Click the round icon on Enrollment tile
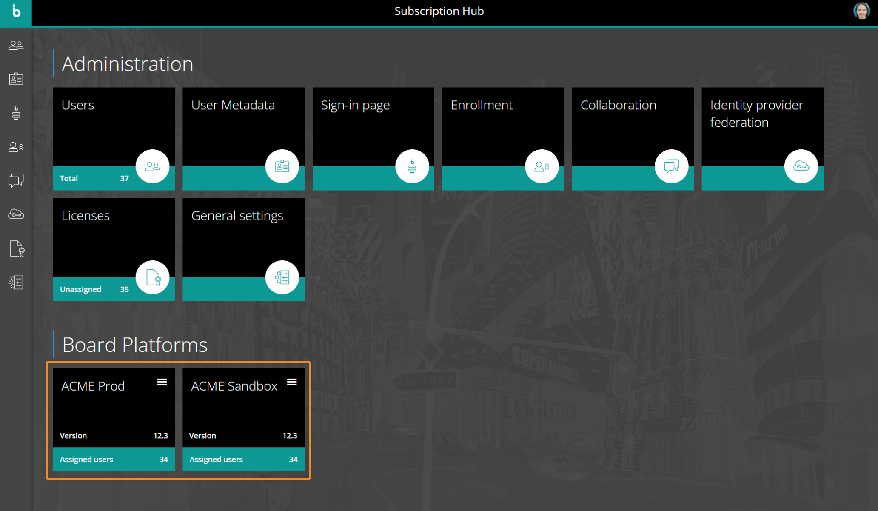This screenshot has width=878, height=511. [542, 166]
